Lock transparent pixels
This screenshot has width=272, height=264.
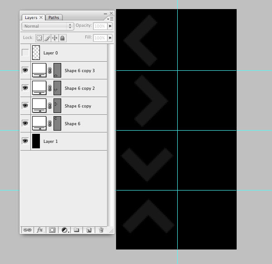(x=39, y=38)
